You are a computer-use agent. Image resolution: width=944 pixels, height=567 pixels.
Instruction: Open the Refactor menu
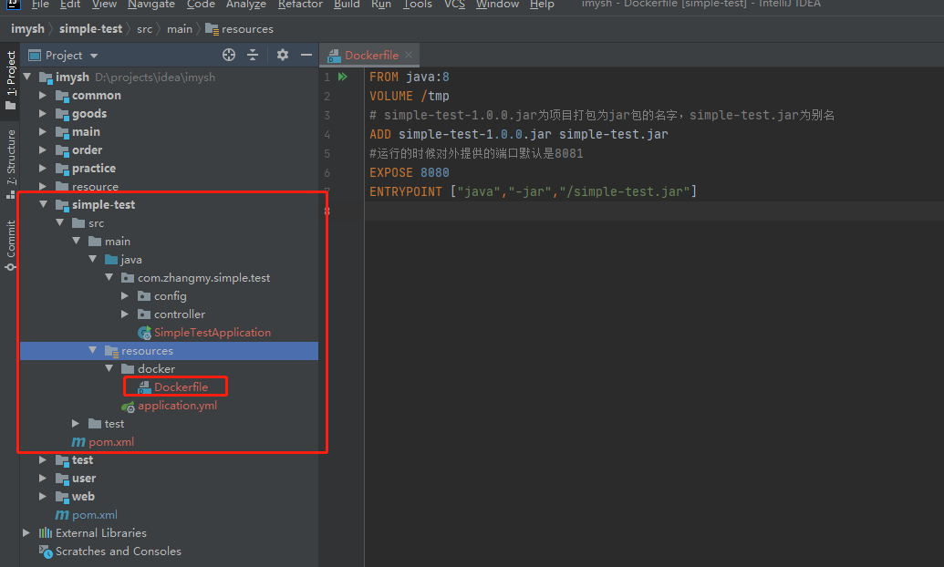(300, 5)
